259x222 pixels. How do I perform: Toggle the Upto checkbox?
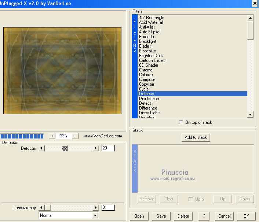point(191,199)
